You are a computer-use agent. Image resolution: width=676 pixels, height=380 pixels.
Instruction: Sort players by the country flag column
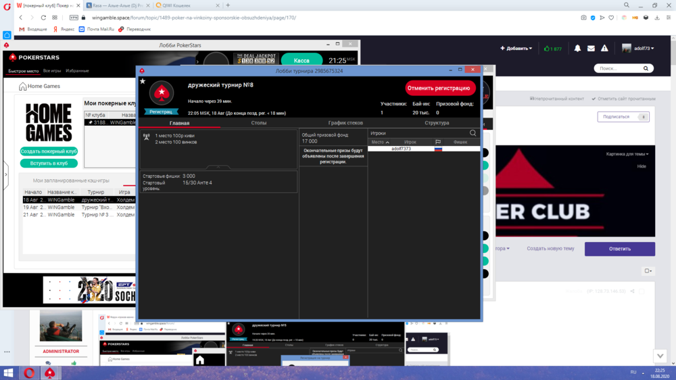pyautogui.click(x=438, y=142)
